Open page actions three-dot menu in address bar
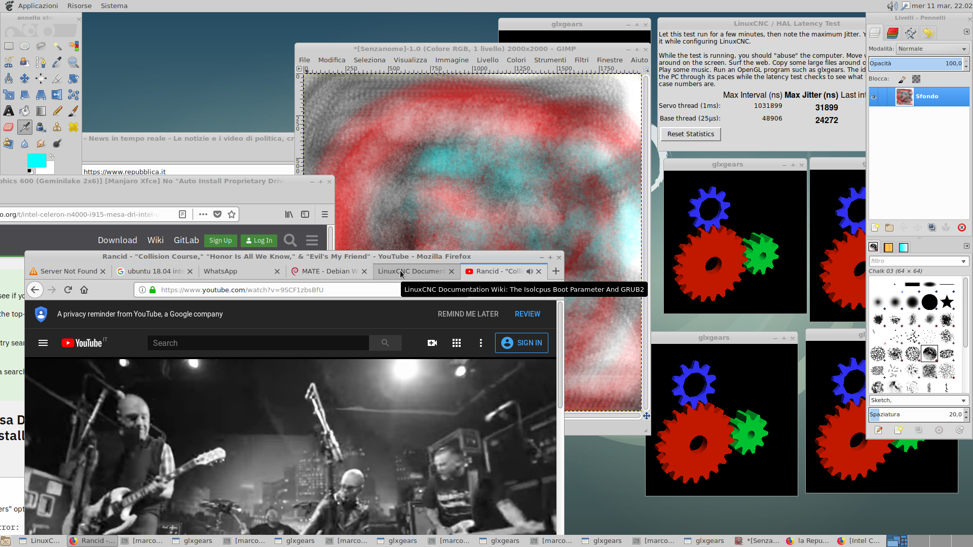 tap(203, 214)
